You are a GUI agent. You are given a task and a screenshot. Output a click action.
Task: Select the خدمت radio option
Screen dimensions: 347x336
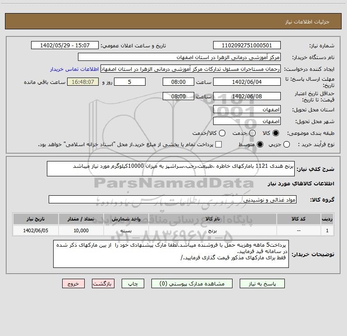click(x=252, y=133)
